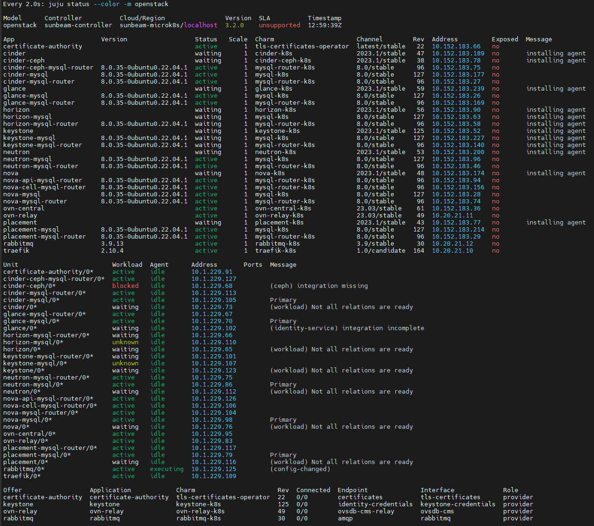This screenshot has width=594, height=526.
Task: Click the "Exposed" column header
Action: [x=505, y=39]
